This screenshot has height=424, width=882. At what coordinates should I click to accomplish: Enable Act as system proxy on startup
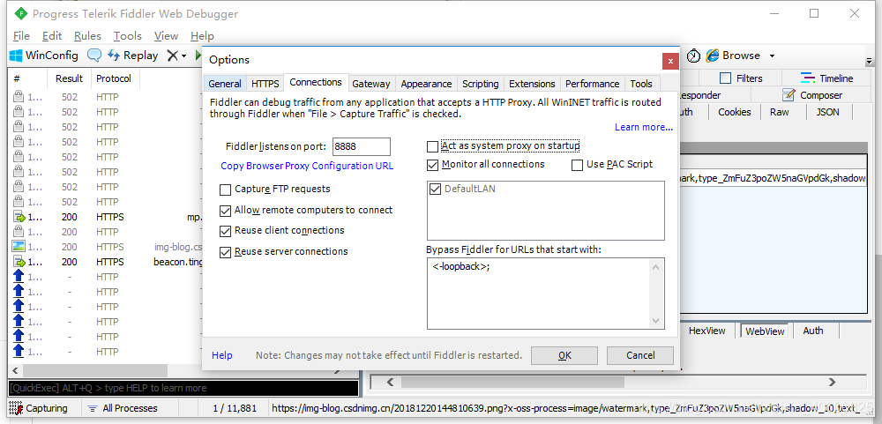tap(432, 146)
